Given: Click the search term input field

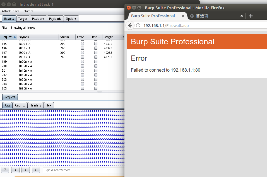Looking at the screenshot, I should tap(83, 170).
